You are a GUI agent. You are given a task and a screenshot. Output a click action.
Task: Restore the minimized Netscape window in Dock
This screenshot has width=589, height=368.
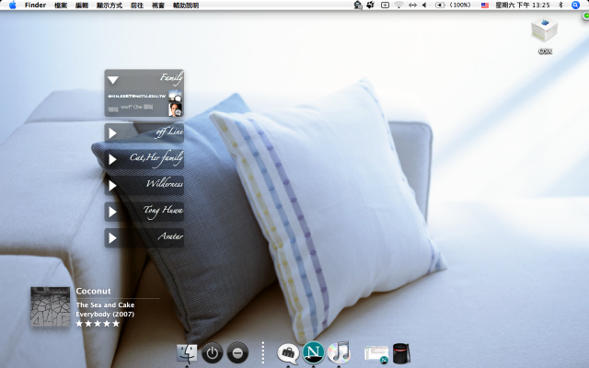tap(376, 354)
